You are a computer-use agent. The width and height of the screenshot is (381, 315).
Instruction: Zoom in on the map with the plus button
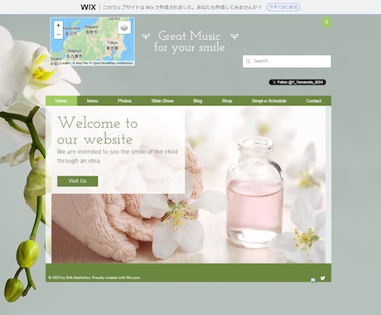pyautogui.click(x=58, y=26)
